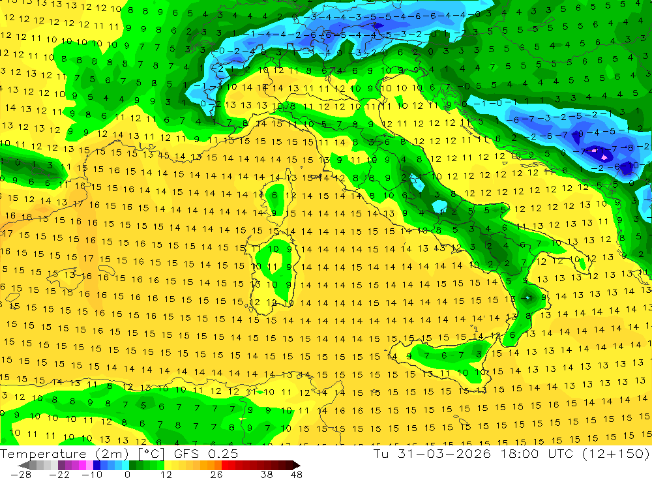
Task: Click the 'Tu 31-03-2026' forecast date
Action: [432, 453]
